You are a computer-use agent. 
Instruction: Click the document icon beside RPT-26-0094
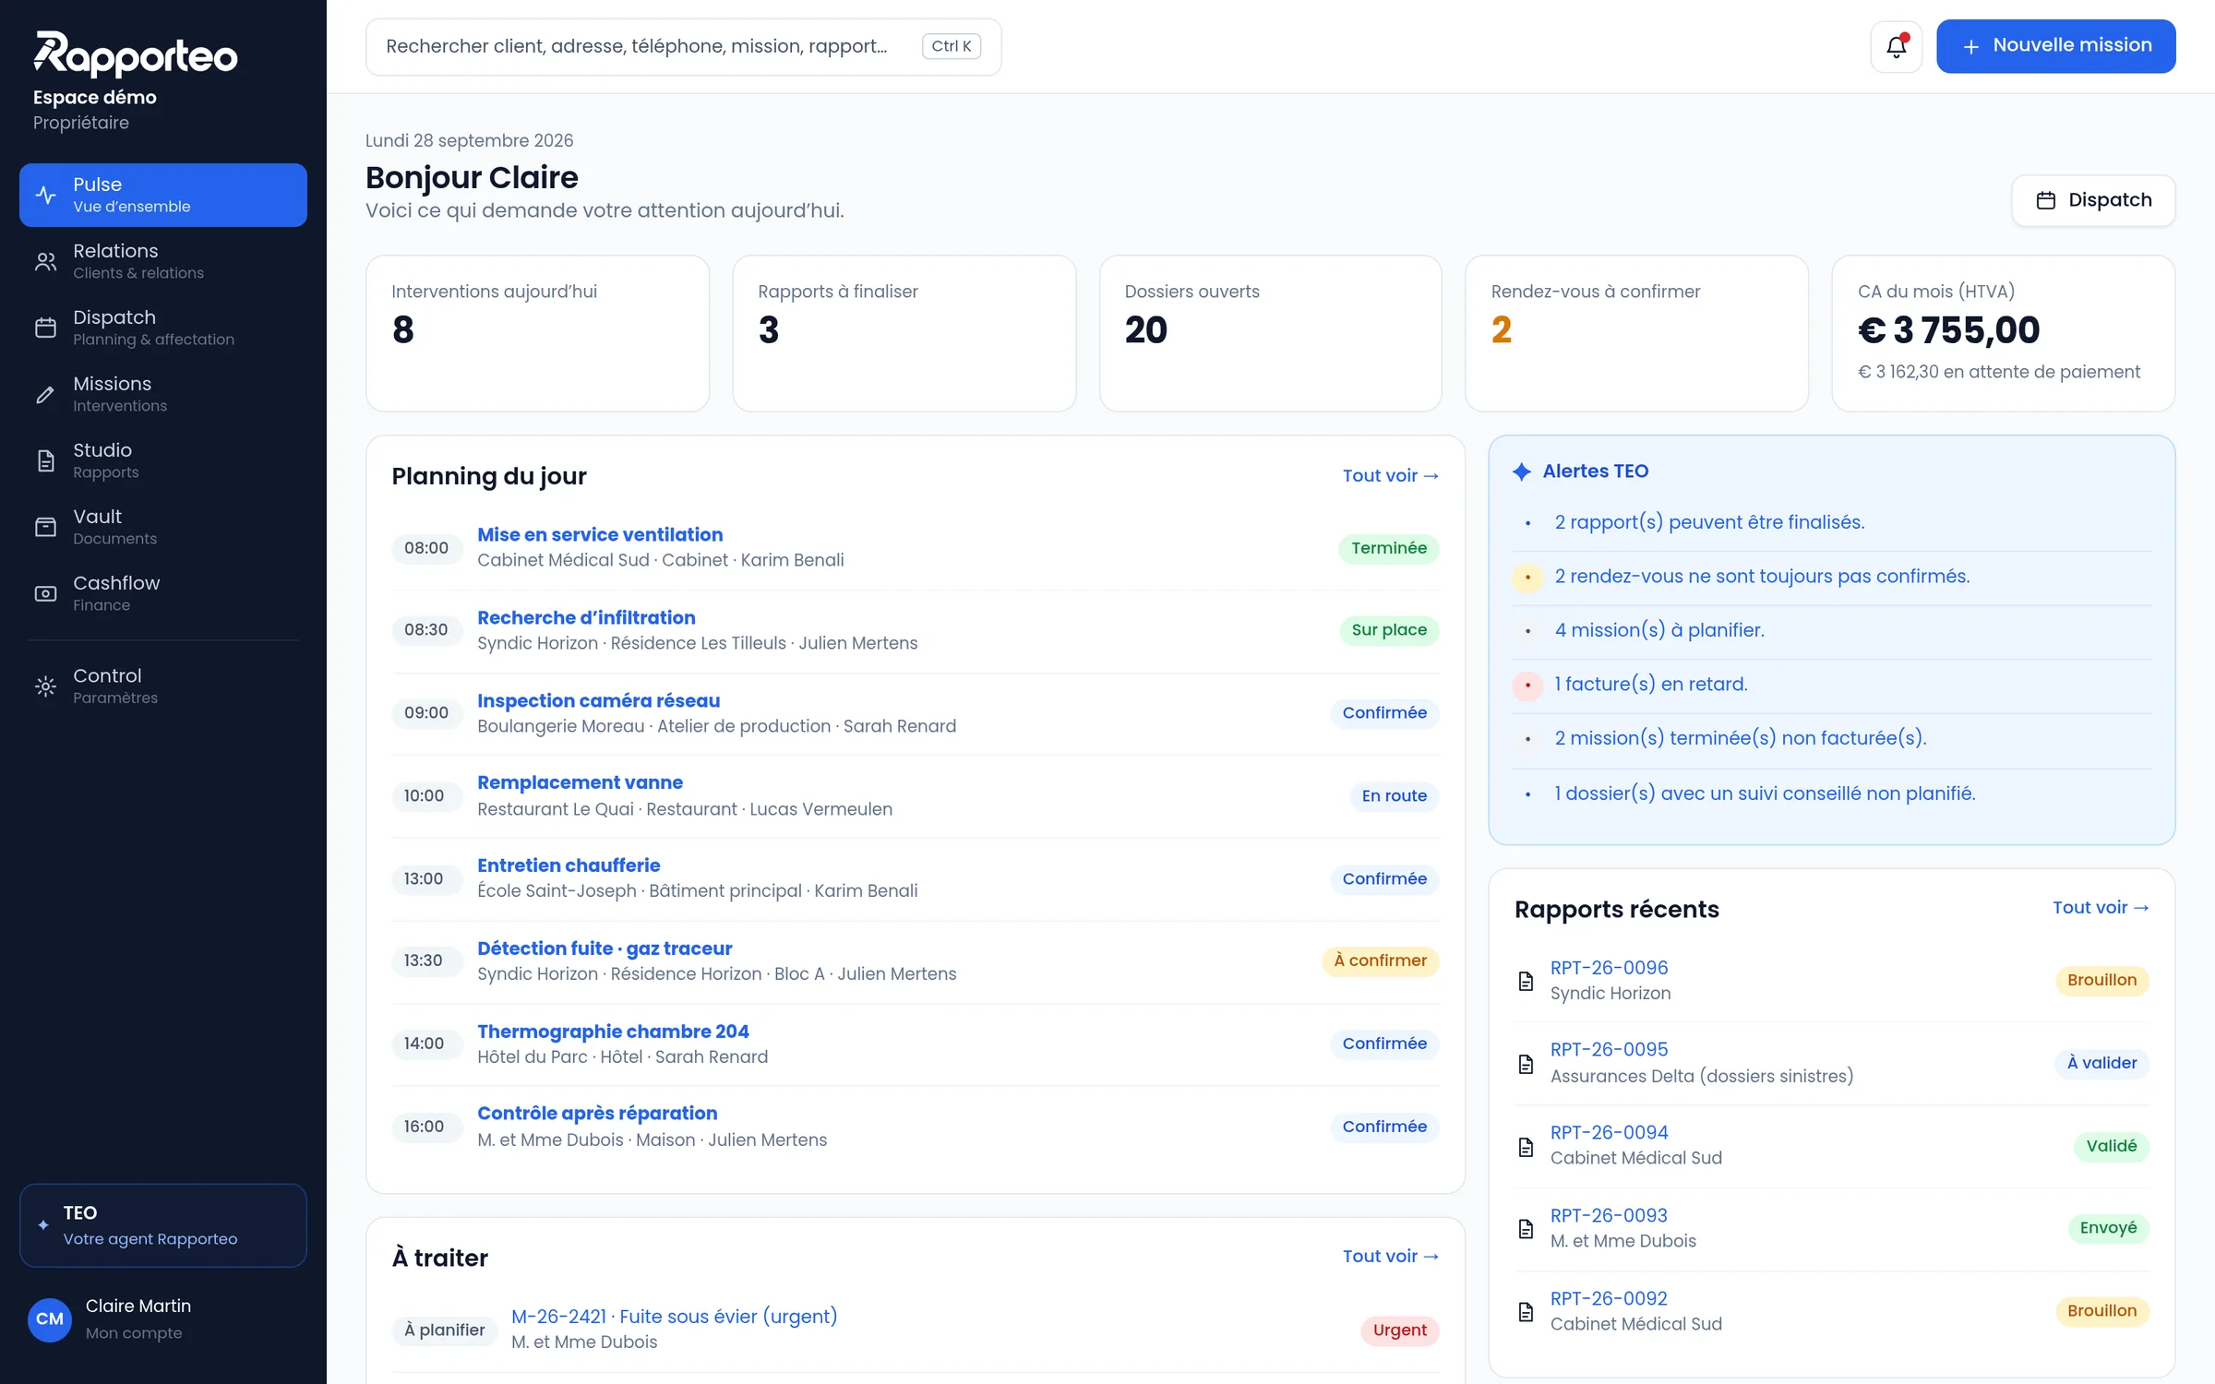(1526, 1147)
